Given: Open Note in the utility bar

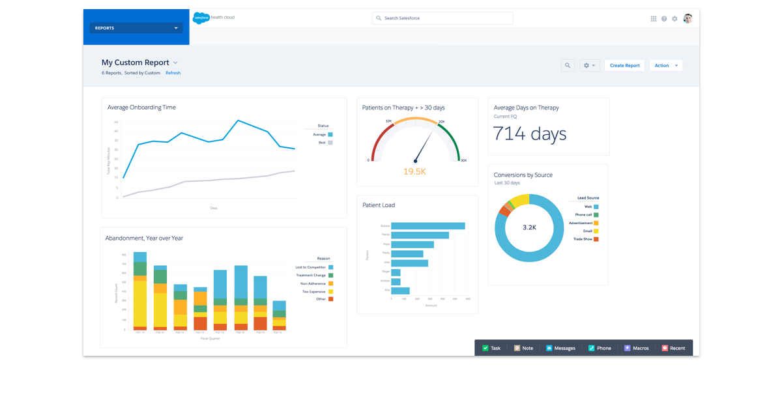Looking at the screenshot, I should 523,348.
